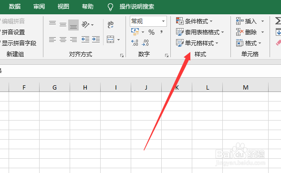Apply percent style
The height and width of the screenshot is (173, 281).
[151, 32]
